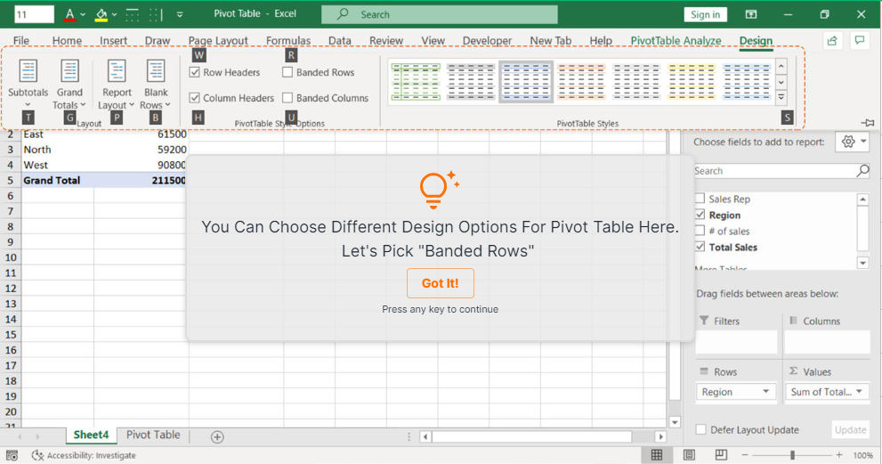Viewport: 882px width, 464px height.
Task: Check the # of sales field
Action: pos(700,231)
